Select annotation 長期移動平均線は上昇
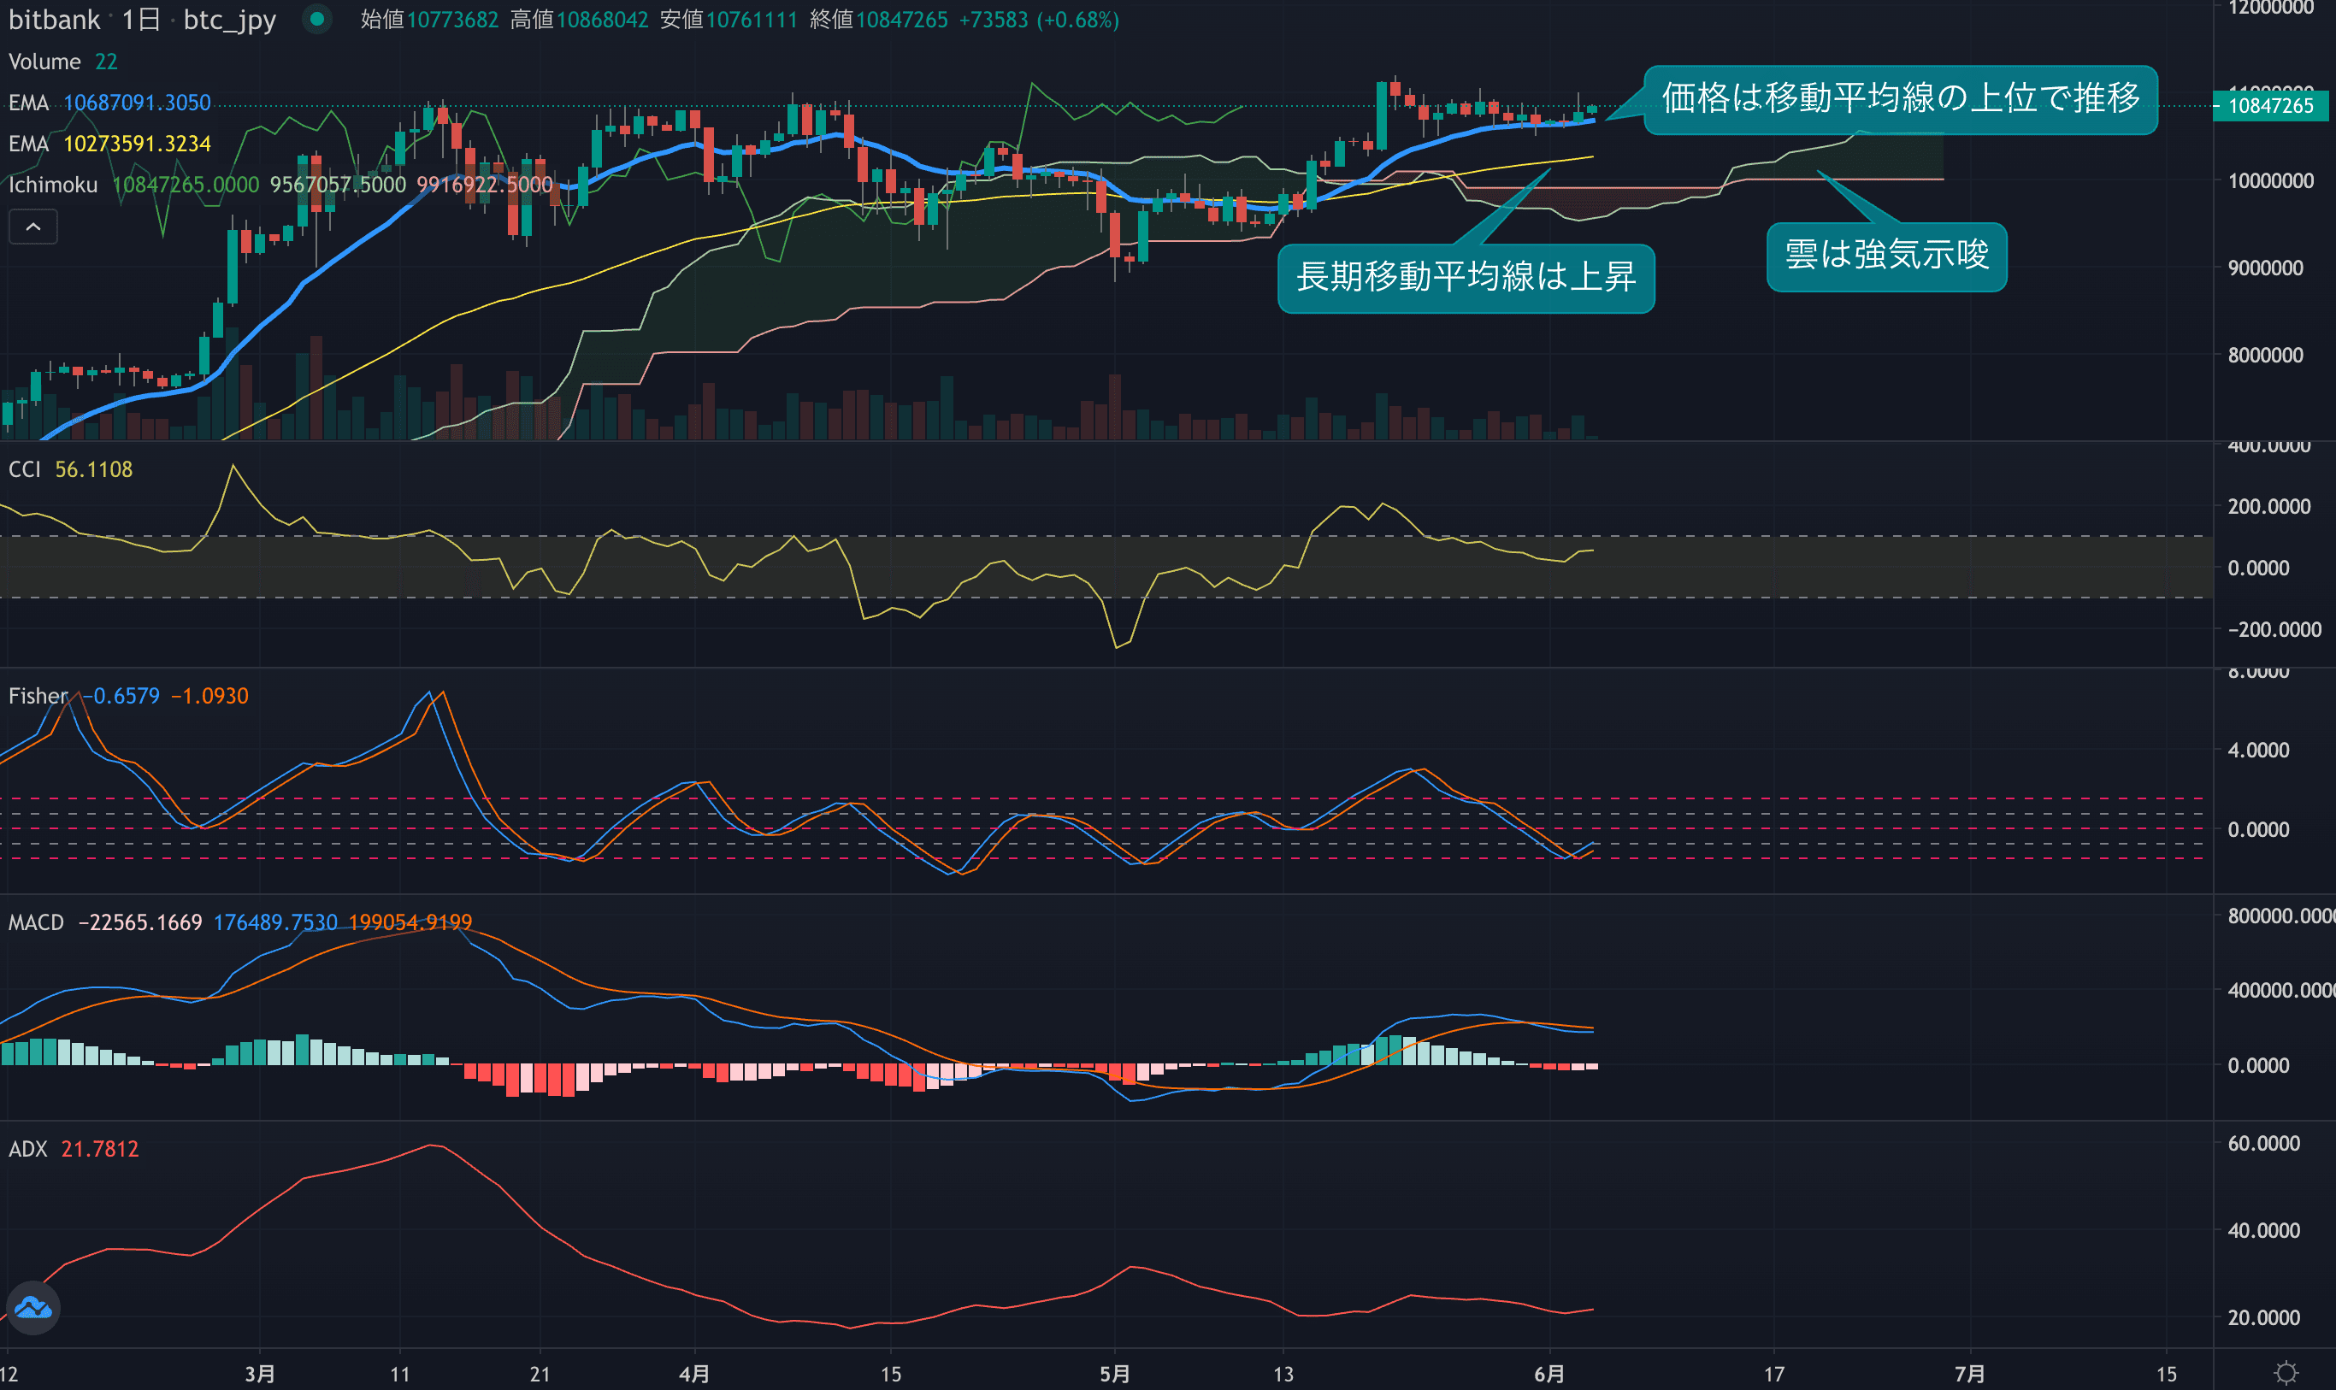The height and width of the screenshot is (1390, 2336). (x=1465, y=277)
